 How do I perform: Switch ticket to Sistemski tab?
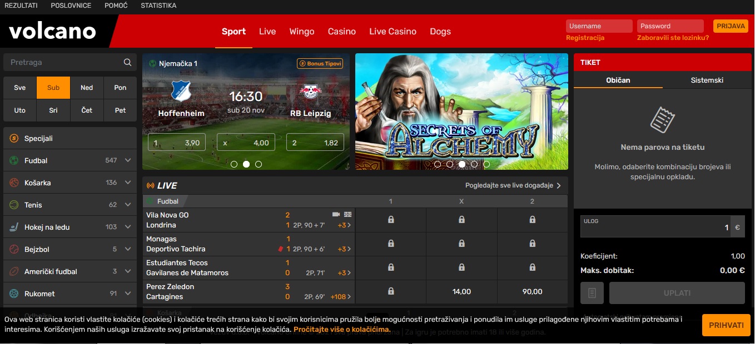(707, 80)
